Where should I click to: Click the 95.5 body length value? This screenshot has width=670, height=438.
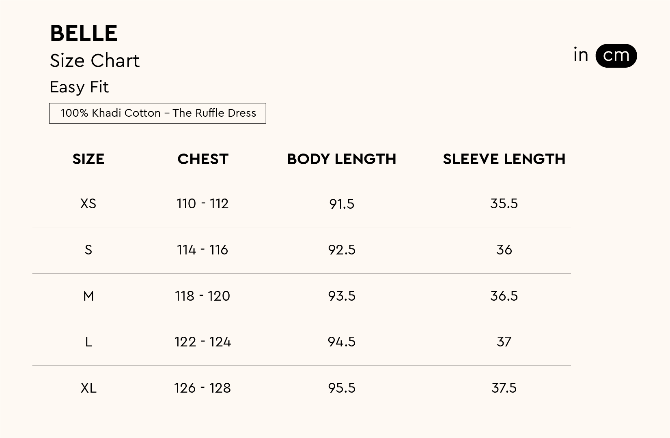pos(342,388)
